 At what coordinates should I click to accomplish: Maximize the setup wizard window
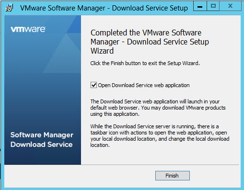click(x=213, y=6)
